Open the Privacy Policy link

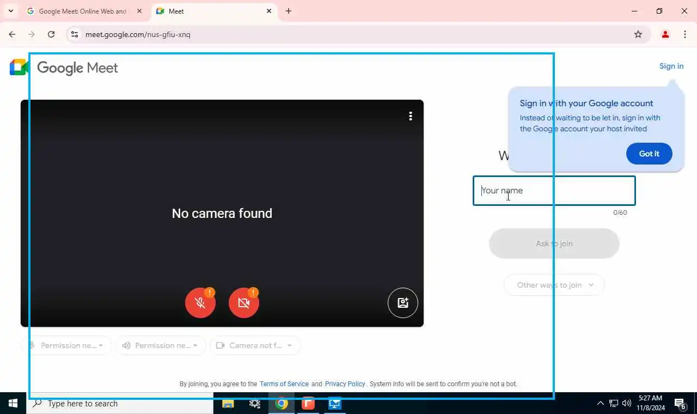coord(345,384)
